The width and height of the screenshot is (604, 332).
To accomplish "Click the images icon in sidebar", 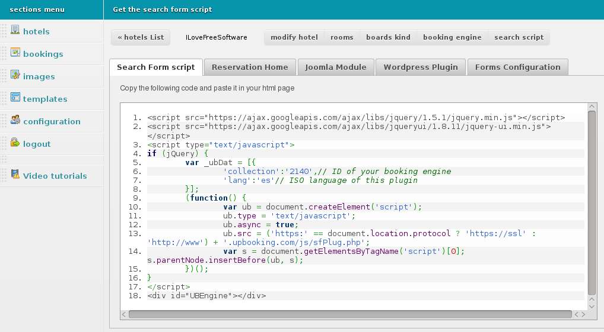I will 15,75.
